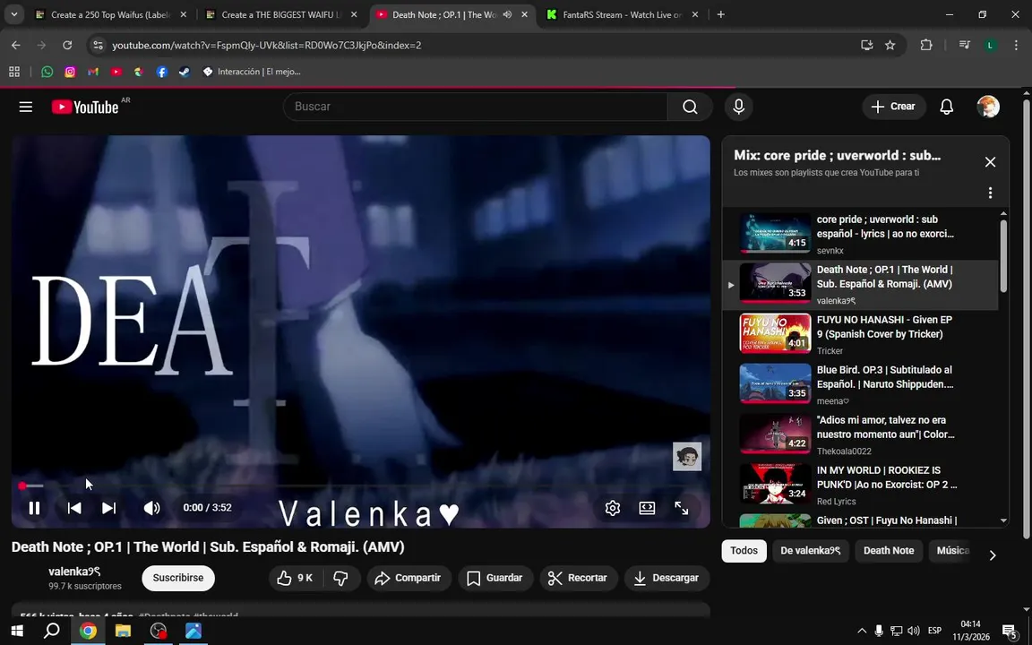Toggle theater mode in the player
The height and width of the screenshot is (645, 1032).
(x=647, y=507)
